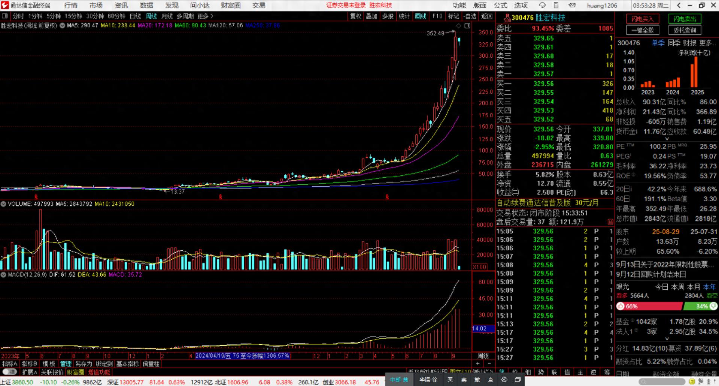Toggle 倍量柱 volume bar indicator

click(151, 364)
